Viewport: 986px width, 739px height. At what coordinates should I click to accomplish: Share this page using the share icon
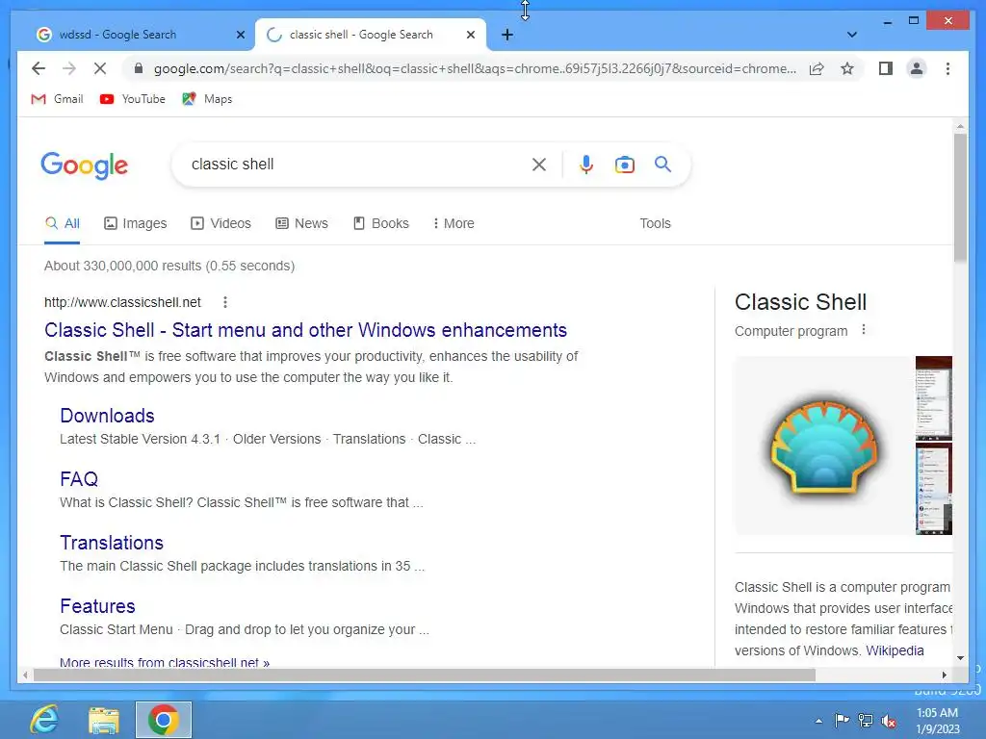[x=817, y=68]
